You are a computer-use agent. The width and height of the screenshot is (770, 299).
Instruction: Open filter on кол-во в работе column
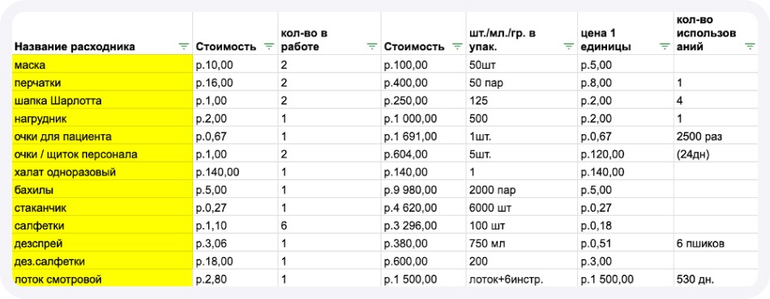pyautogui.click(x=372, y=47)
